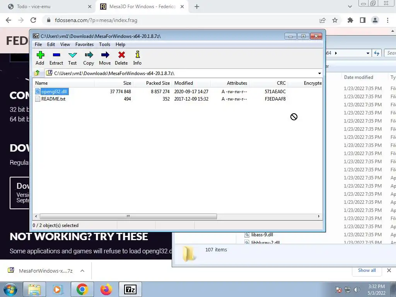Open the Action Center flag icon
The height and width of the screenshot is (297, 396).
(338, 290)
